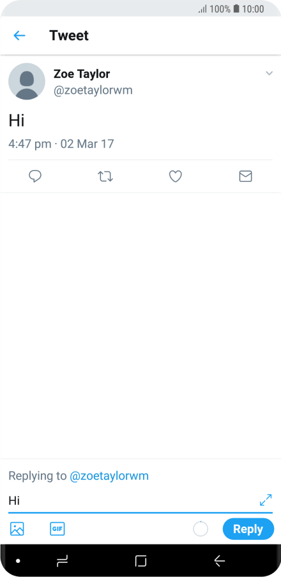Go back using system navigation arrow

point(220,561)
